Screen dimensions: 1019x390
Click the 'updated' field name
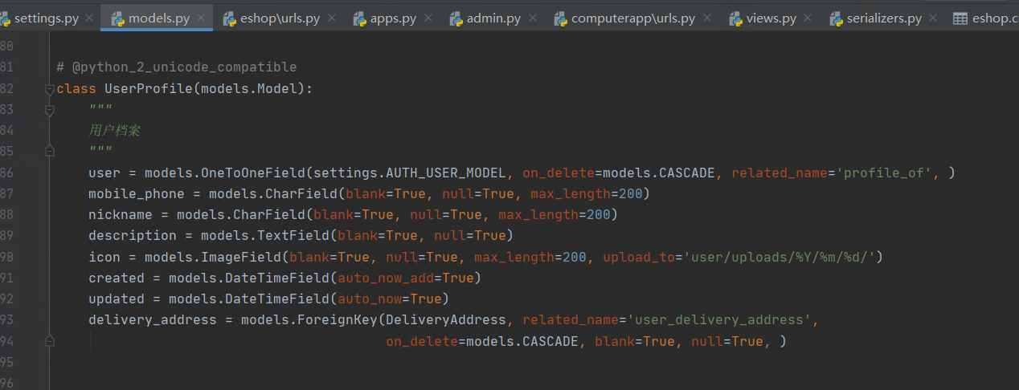(x=117, y=299)
